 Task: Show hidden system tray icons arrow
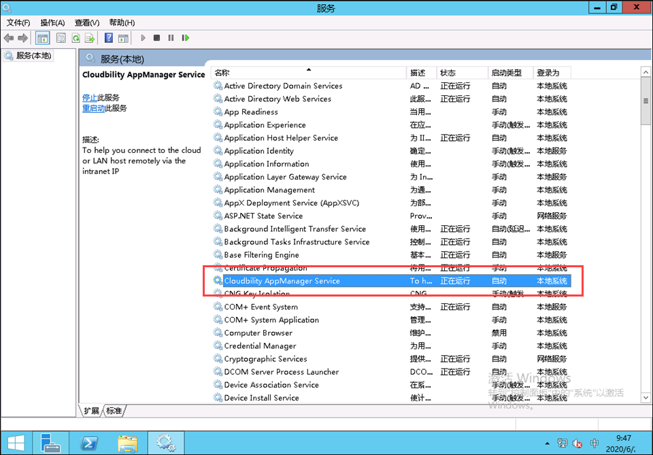coord(548,443)
